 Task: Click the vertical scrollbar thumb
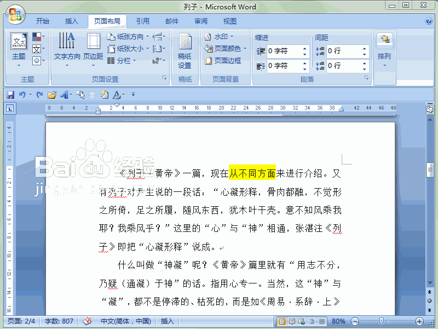tap(430, 170)
